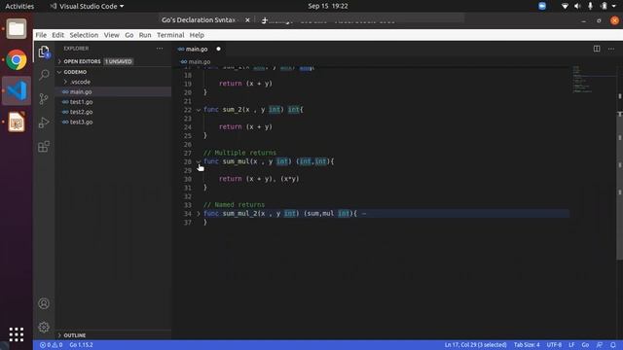Image resolution: width=623 pixels, height=350 pixels.
Task: Open the Edit menu
Action: point(58,35)
